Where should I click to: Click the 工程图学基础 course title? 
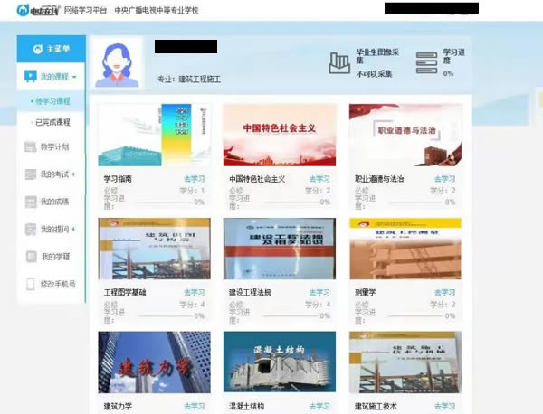click(x=125, y=293)
